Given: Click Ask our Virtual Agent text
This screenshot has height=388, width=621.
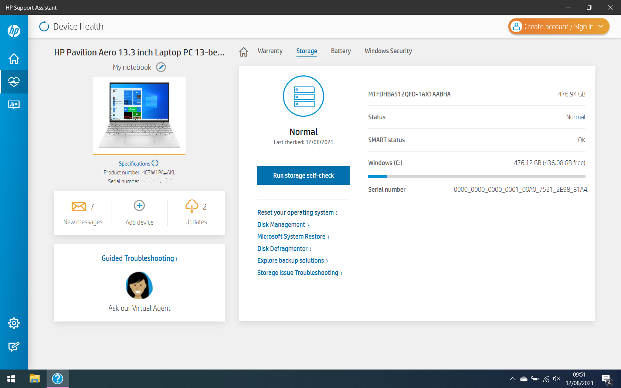Looking at the screenshot, I should coord(139,308).
